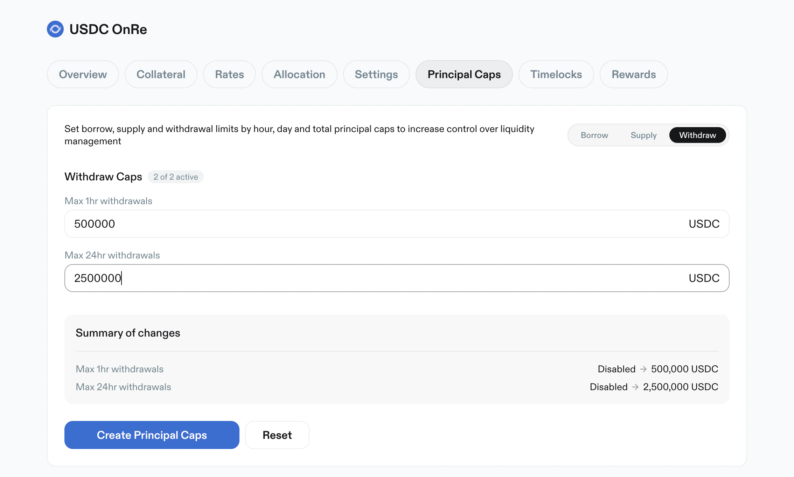Click the Create Principal Caps button
This screenshot has width=794, height=477.
click(152, 435)
